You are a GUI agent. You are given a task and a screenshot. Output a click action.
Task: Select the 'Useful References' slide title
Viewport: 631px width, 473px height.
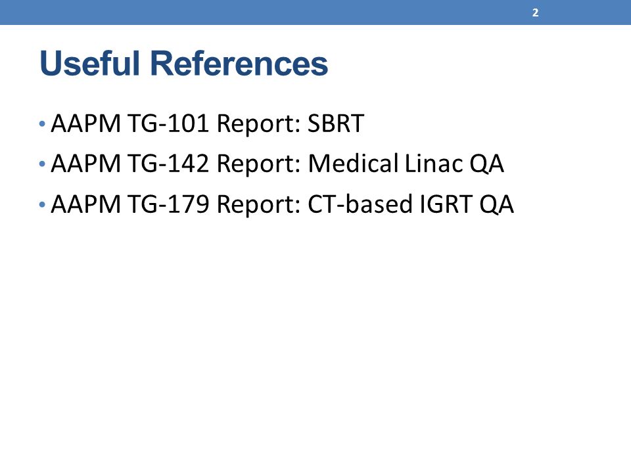click(184, 64)
